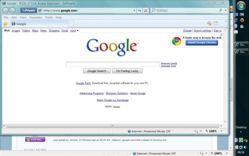Click the red Stop loading X icon
This screenshot has width=249, height=156.
pos(146,11)
